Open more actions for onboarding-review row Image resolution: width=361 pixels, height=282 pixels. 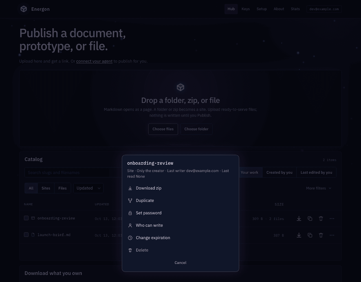coord(332,219)
